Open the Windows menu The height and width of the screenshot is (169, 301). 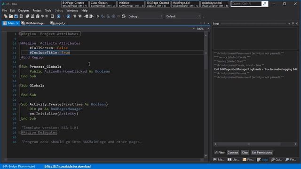coord(72,10)
